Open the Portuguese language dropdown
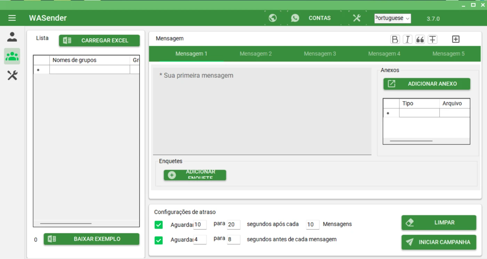The image size is (487, 259). (392, 18)
